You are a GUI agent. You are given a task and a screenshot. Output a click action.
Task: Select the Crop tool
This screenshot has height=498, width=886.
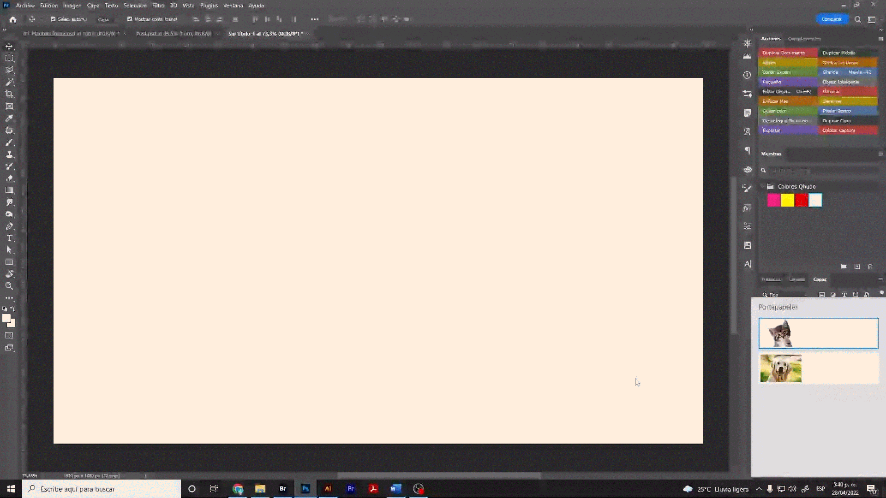point(9,94)
